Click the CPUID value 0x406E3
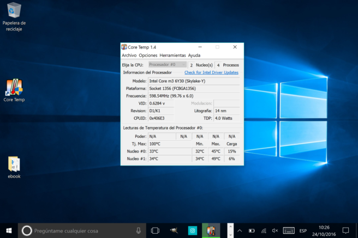This screenshot has width=358, height=238. pyautogui.click(x=161, y=118)
